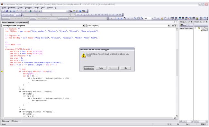Select the http://www.pa-... document tab
Viewport: 209px width, 127px height.
tap(15, 22)
